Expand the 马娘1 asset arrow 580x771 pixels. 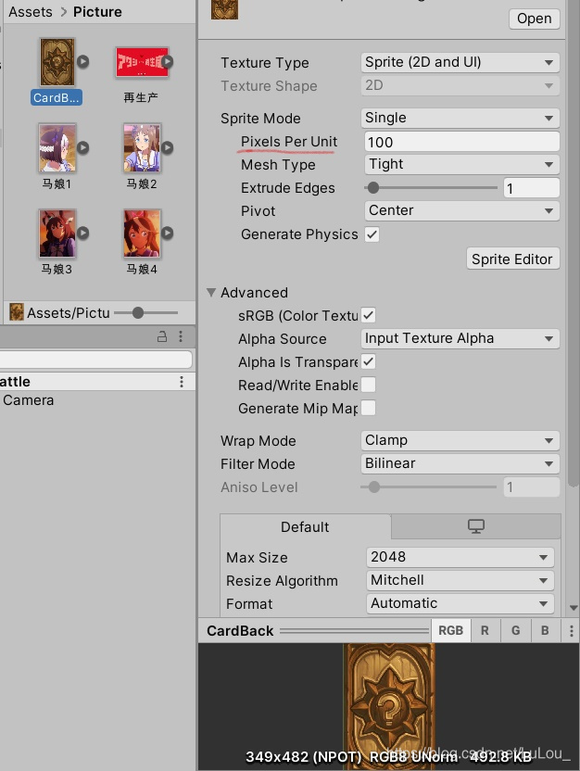(83, 147)
